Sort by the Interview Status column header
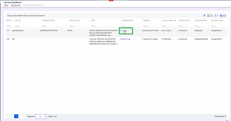231x121 pixels. 201,20
